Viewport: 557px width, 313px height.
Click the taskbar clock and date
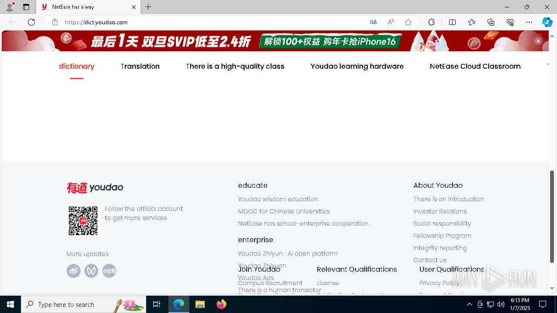(x=520, y=304)
